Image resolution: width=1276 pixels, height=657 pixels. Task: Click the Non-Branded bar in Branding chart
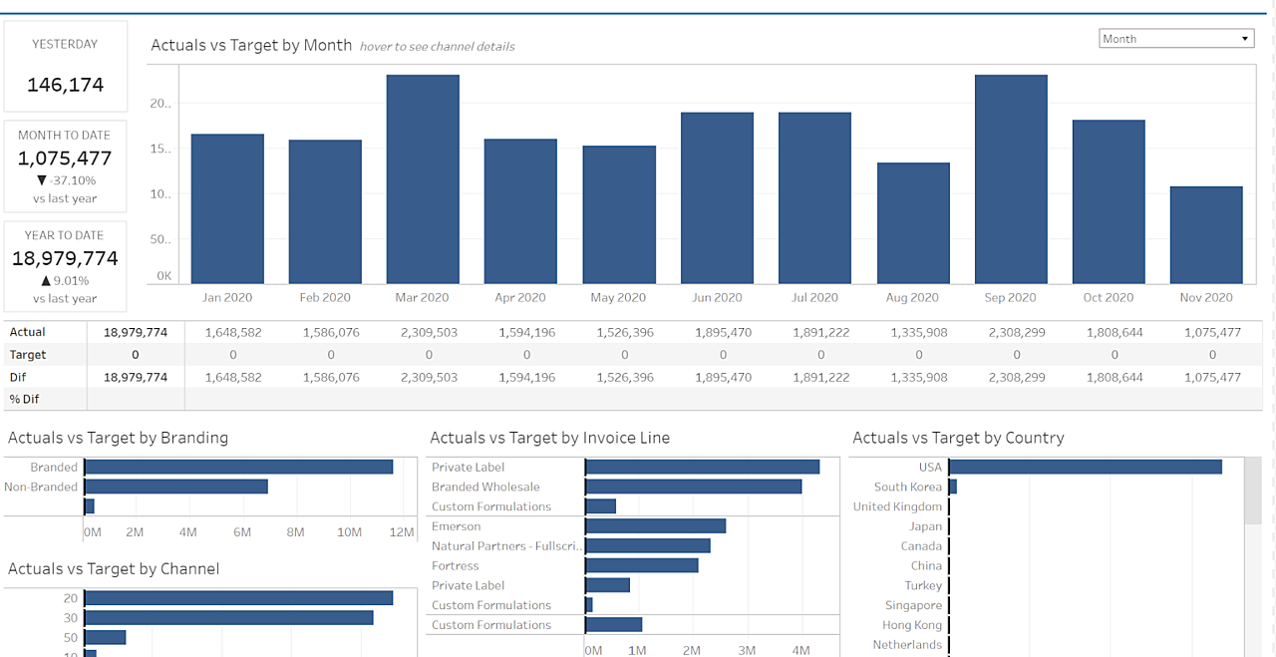coord(176,487)
